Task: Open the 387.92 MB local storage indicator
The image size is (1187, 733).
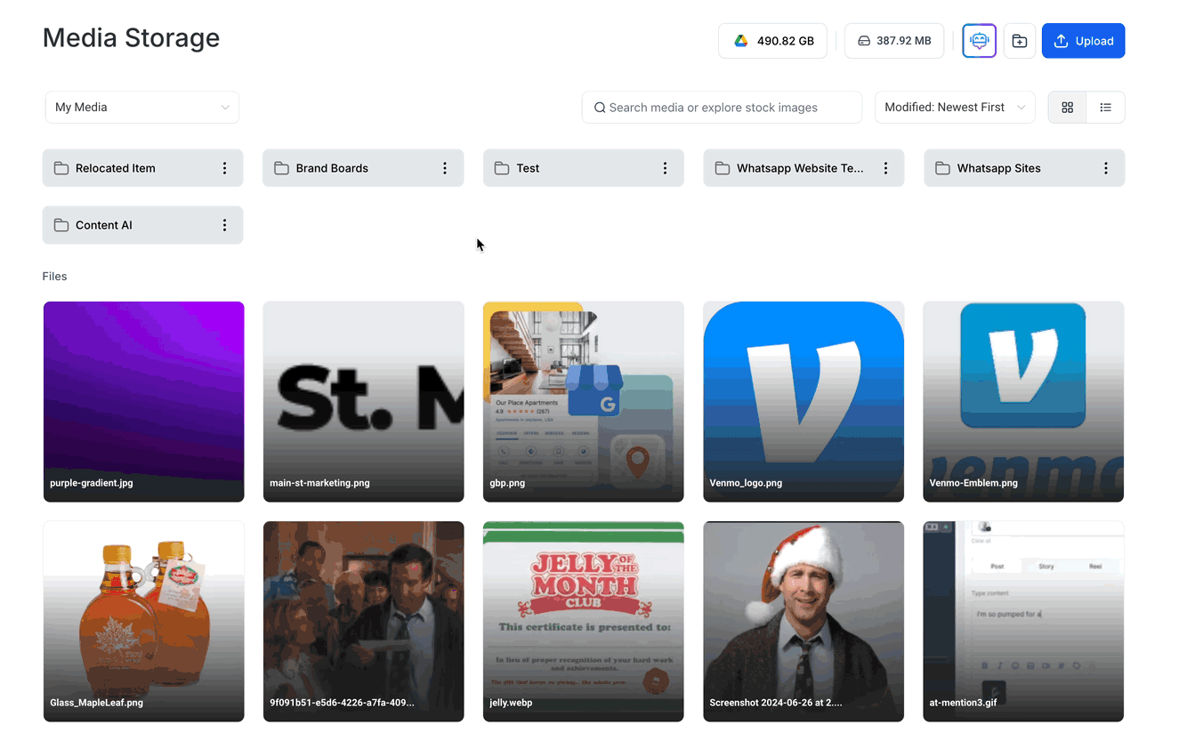Action: point(894,41)
